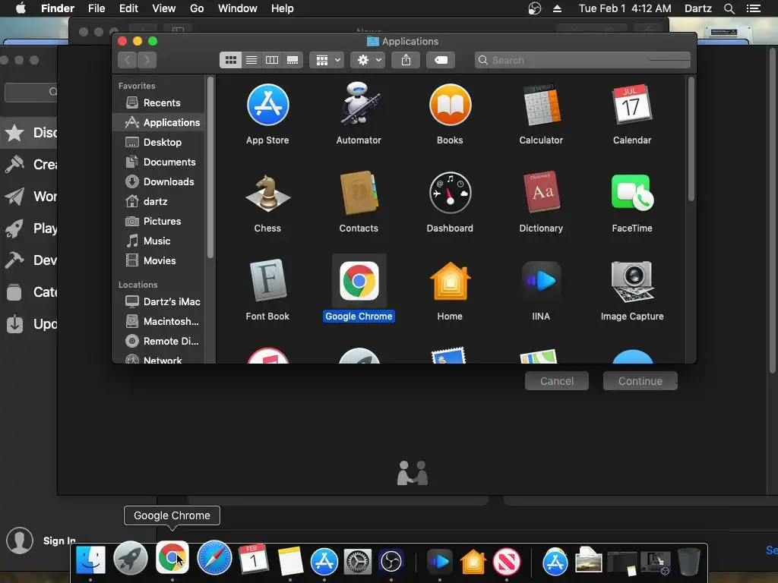Select the Home app icon in Applications
Screen dimensions: 778x583
tap(450, 281)
